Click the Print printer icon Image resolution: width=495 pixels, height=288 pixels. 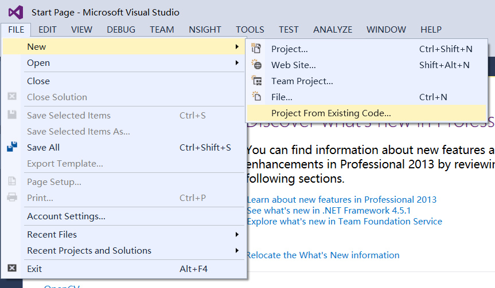point(12,198)
